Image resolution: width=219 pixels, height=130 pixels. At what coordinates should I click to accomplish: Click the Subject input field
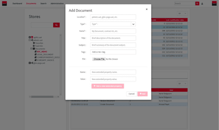[113, 45]
